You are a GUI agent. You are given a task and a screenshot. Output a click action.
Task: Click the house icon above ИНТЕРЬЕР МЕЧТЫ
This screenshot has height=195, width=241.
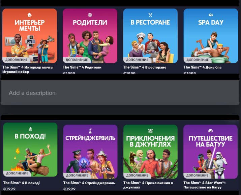(x=30, y=15)
